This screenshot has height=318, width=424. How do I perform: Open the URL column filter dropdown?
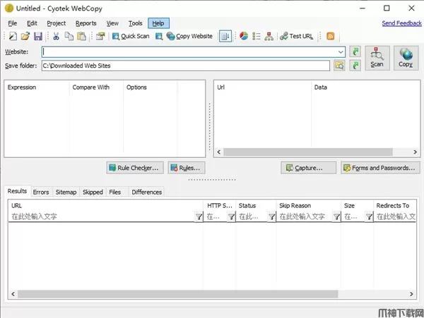[199, 217]
